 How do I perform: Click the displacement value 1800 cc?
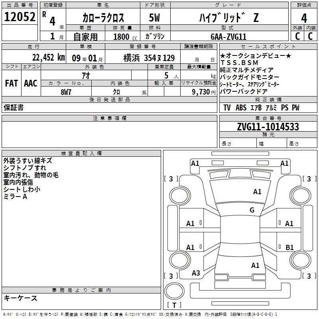point(125,37)
